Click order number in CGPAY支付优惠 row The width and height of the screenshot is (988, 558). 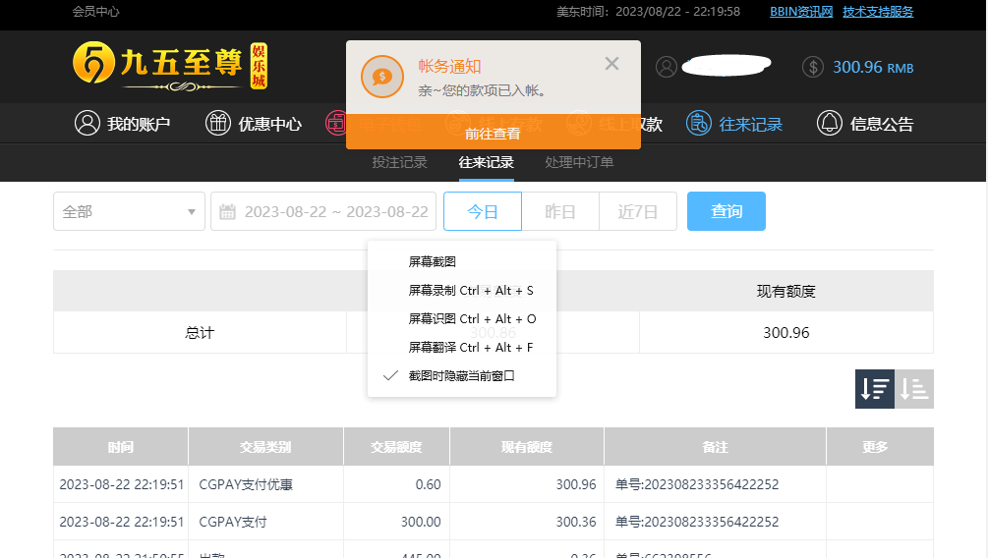pyautogui.click(x=697, y=484)
